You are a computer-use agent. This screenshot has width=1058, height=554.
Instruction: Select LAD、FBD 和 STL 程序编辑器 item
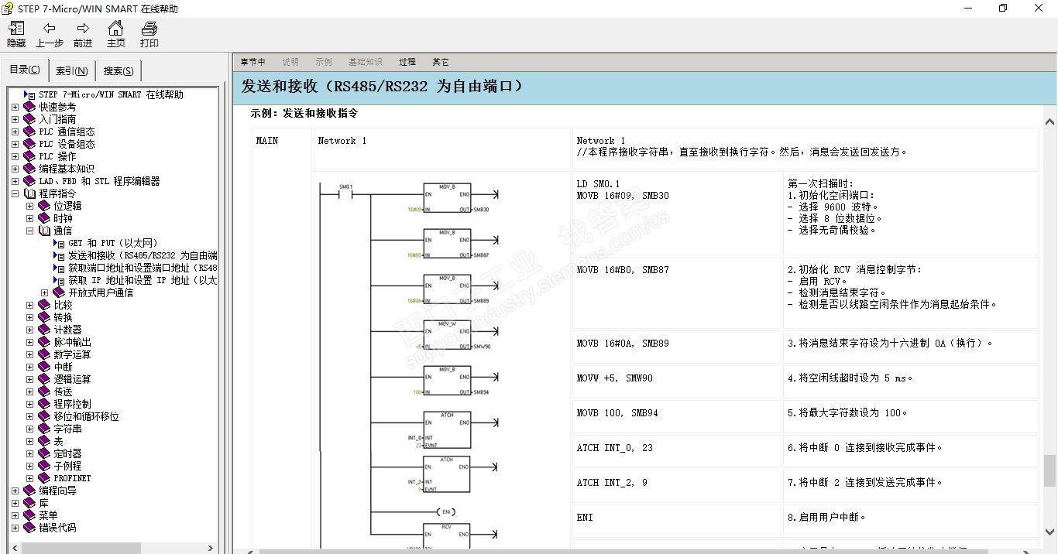[99, 181]
